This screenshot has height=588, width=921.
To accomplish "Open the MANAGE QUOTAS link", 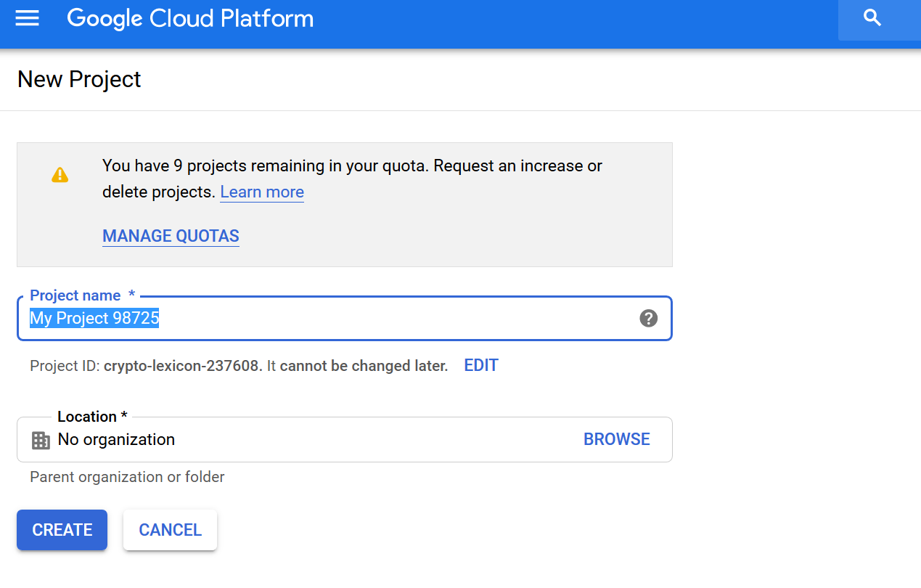I will (x=171, y=236).
